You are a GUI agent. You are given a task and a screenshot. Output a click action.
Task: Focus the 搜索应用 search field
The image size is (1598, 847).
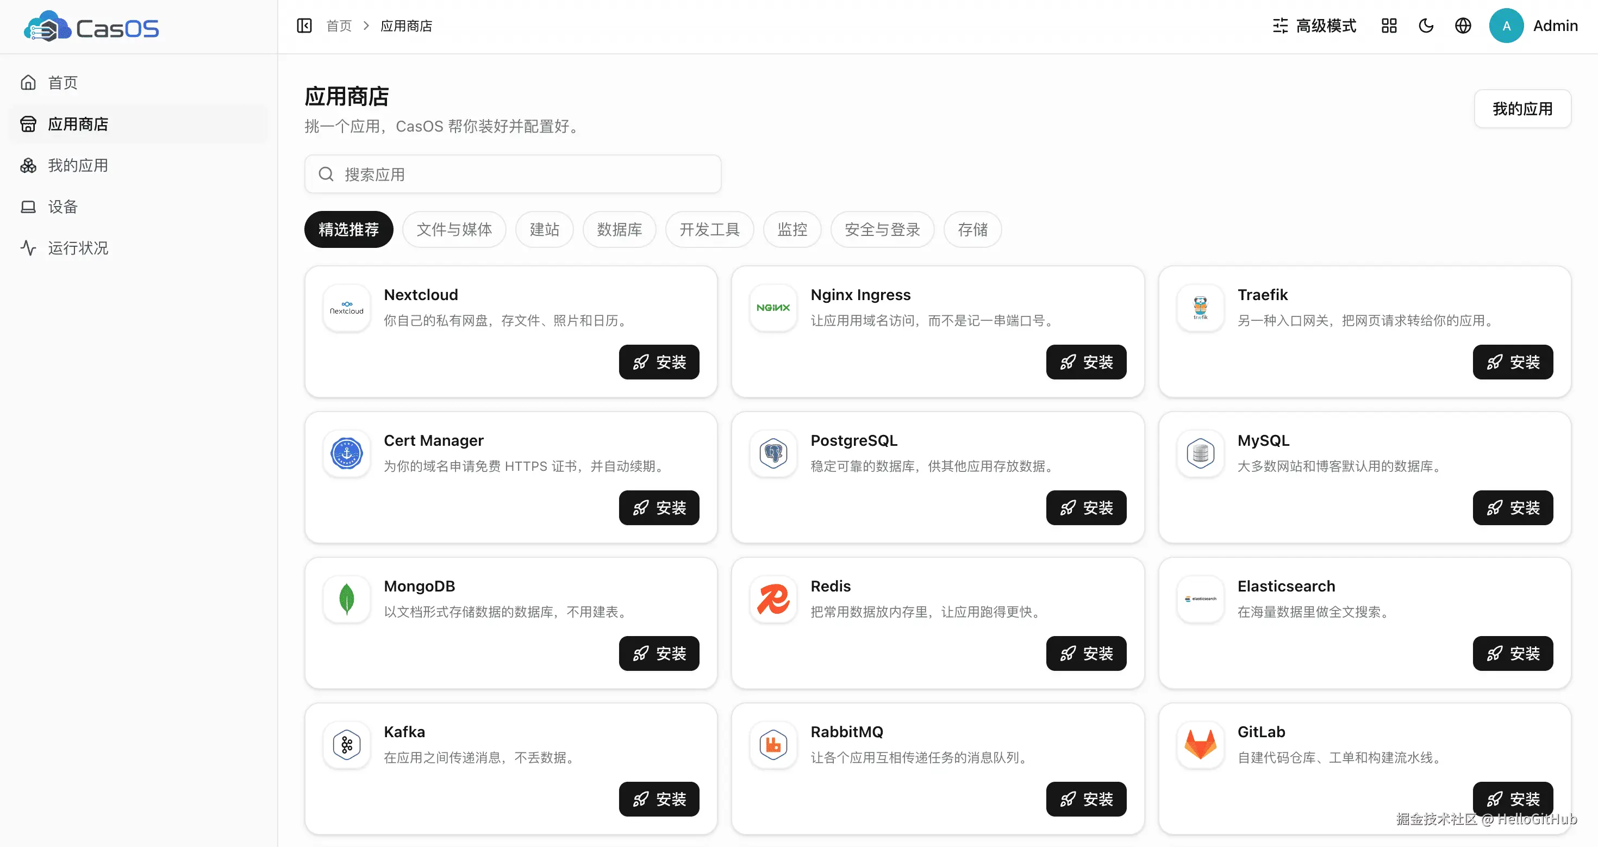pos(513,174)
